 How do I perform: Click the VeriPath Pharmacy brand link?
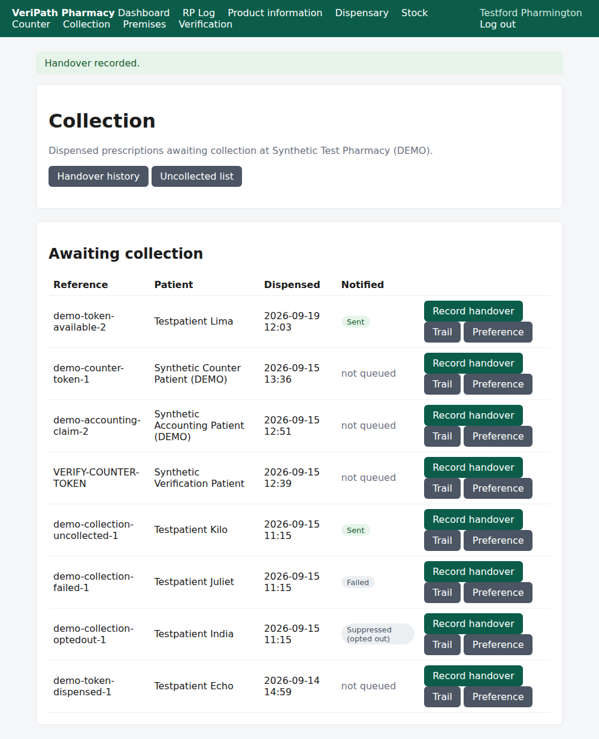pos(63,13)
